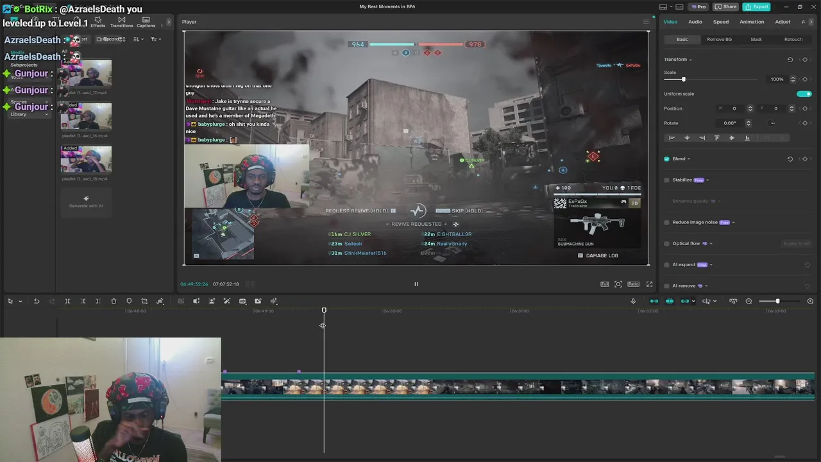Viewport: 821px width, 462px height.
Task: Start voiceover recording with microphone icon
Action: pyautogui.click(x=633, y=301)
